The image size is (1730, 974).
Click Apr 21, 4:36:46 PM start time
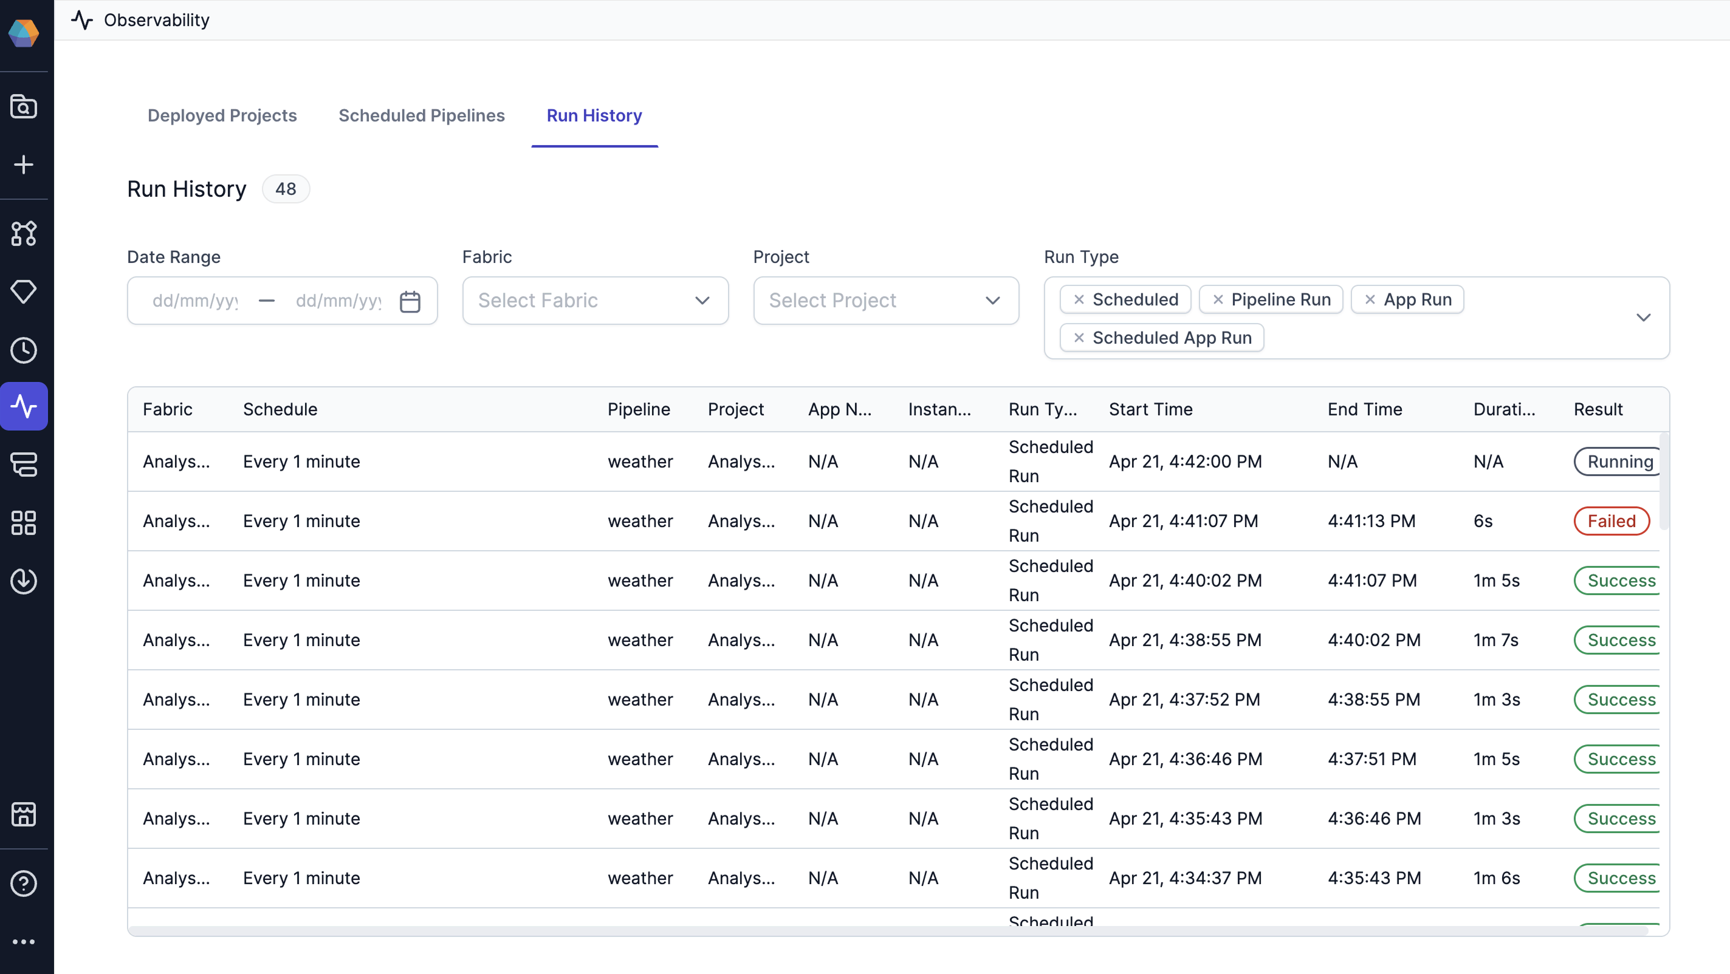(x=1186, y=759)
